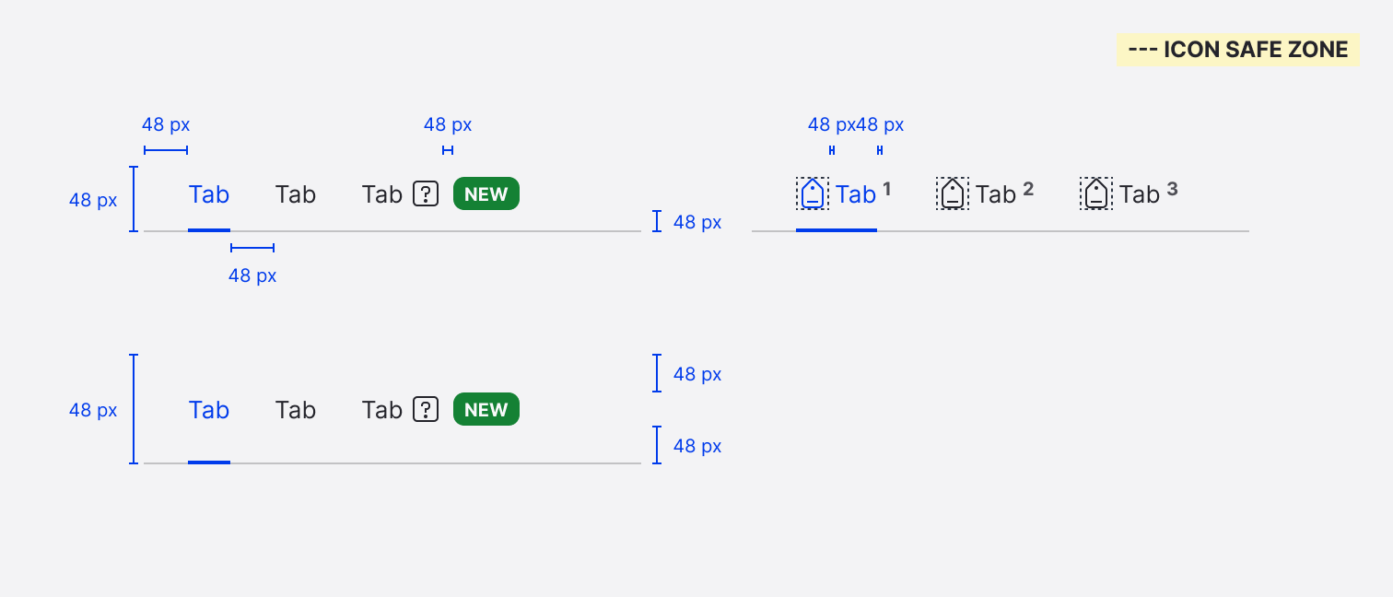Switch to the blue Tab 1 with tag icon
The image size is (1393, 597).
tap(856, 194)
